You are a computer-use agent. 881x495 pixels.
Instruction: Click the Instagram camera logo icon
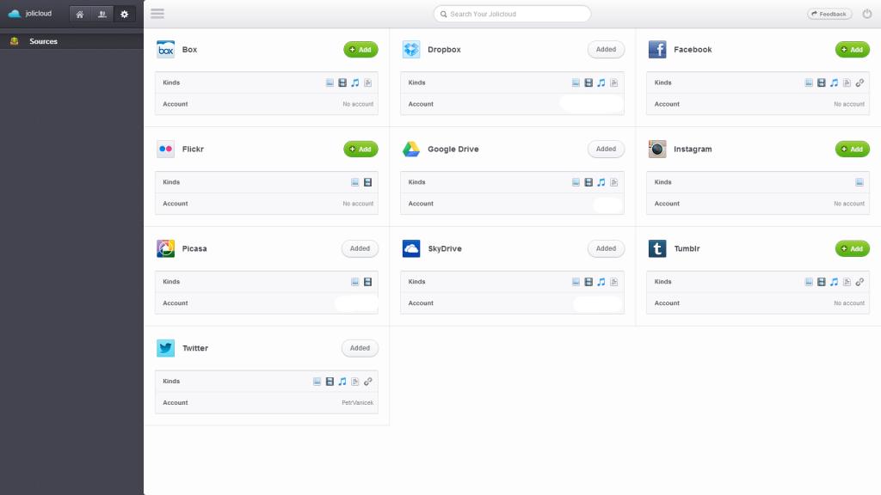tap(657, 149)
